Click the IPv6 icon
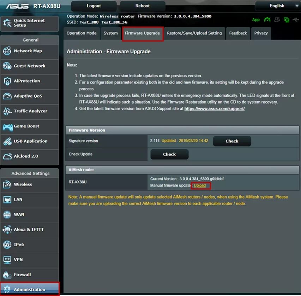Screen dimensions: 301x296 click(7, 245)
